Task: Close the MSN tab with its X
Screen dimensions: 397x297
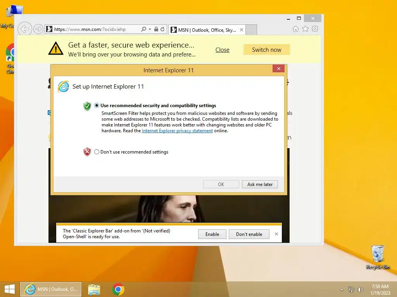Action: click(242, 30)
